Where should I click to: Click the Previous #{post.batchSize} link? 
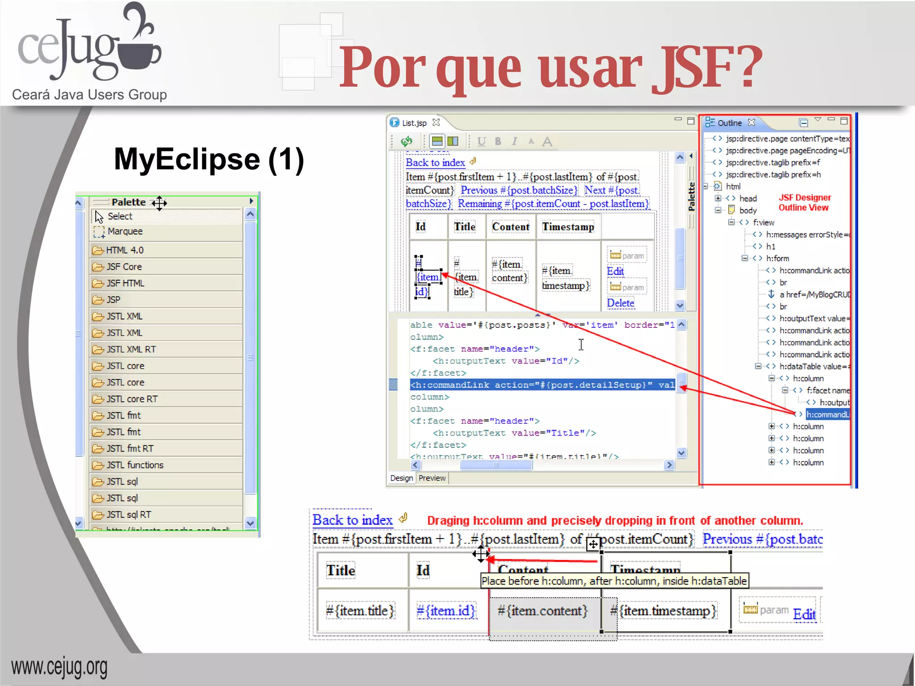tap(519, 190)
